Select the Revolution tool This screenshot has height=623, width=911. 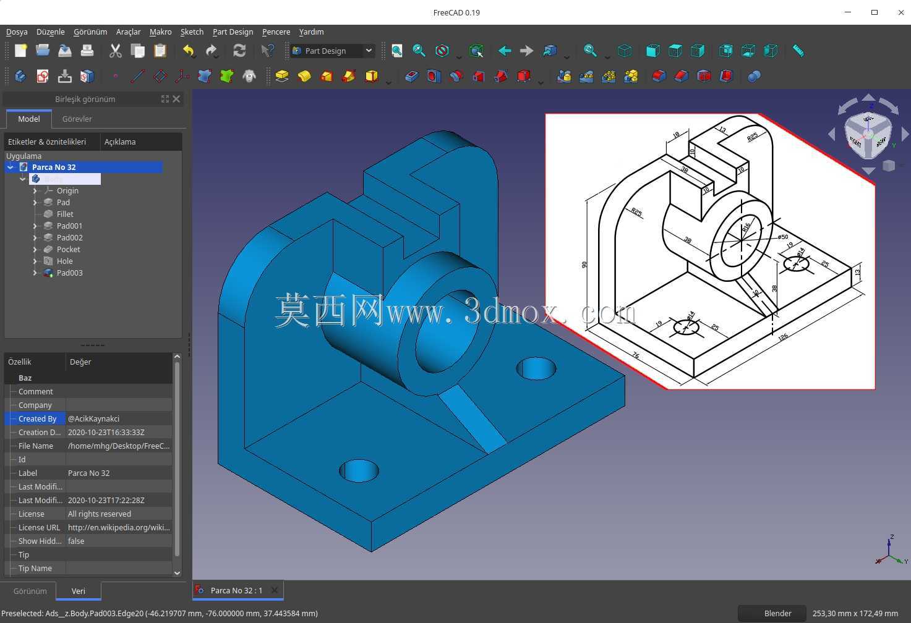[304, 76]
